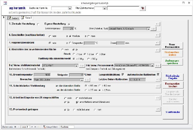The height and width of the screenshot is (130, 193).
Task: Click Letztes Datum Kalibration field
Action: click(137, 80)
